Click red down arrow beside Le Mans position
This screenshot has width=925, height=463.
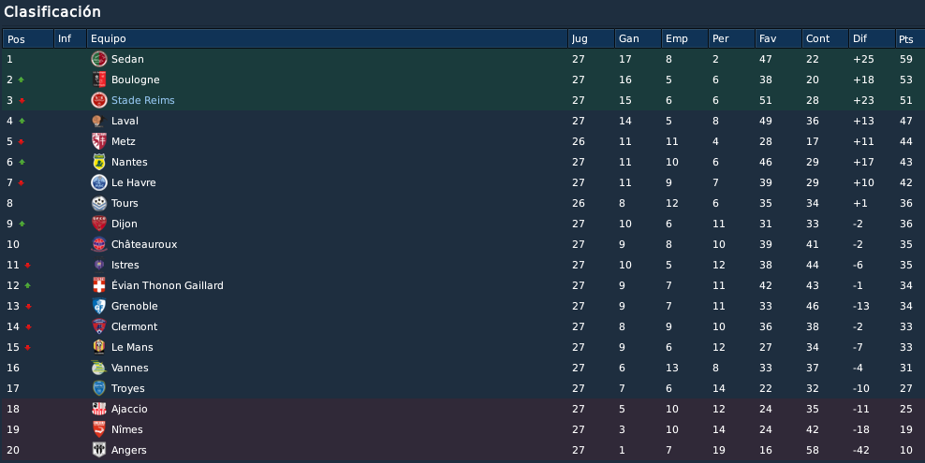point(27,348)
